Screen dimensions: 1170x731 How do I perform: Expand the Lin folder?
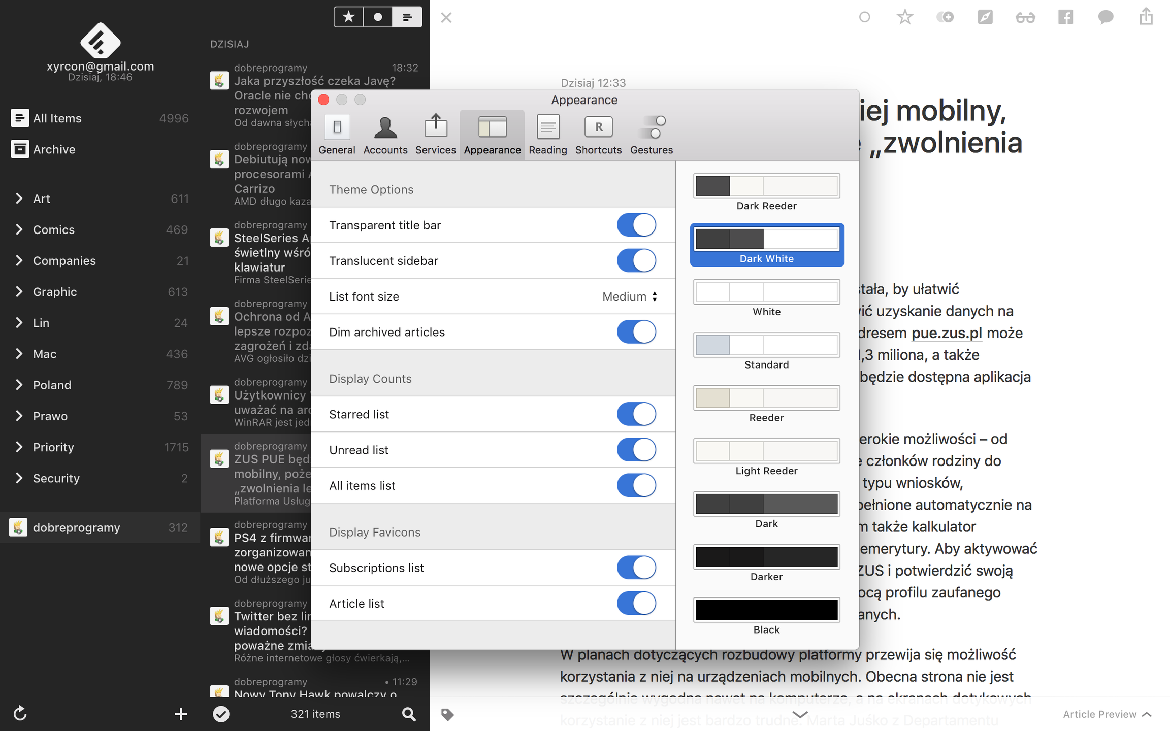coord(19,322)
